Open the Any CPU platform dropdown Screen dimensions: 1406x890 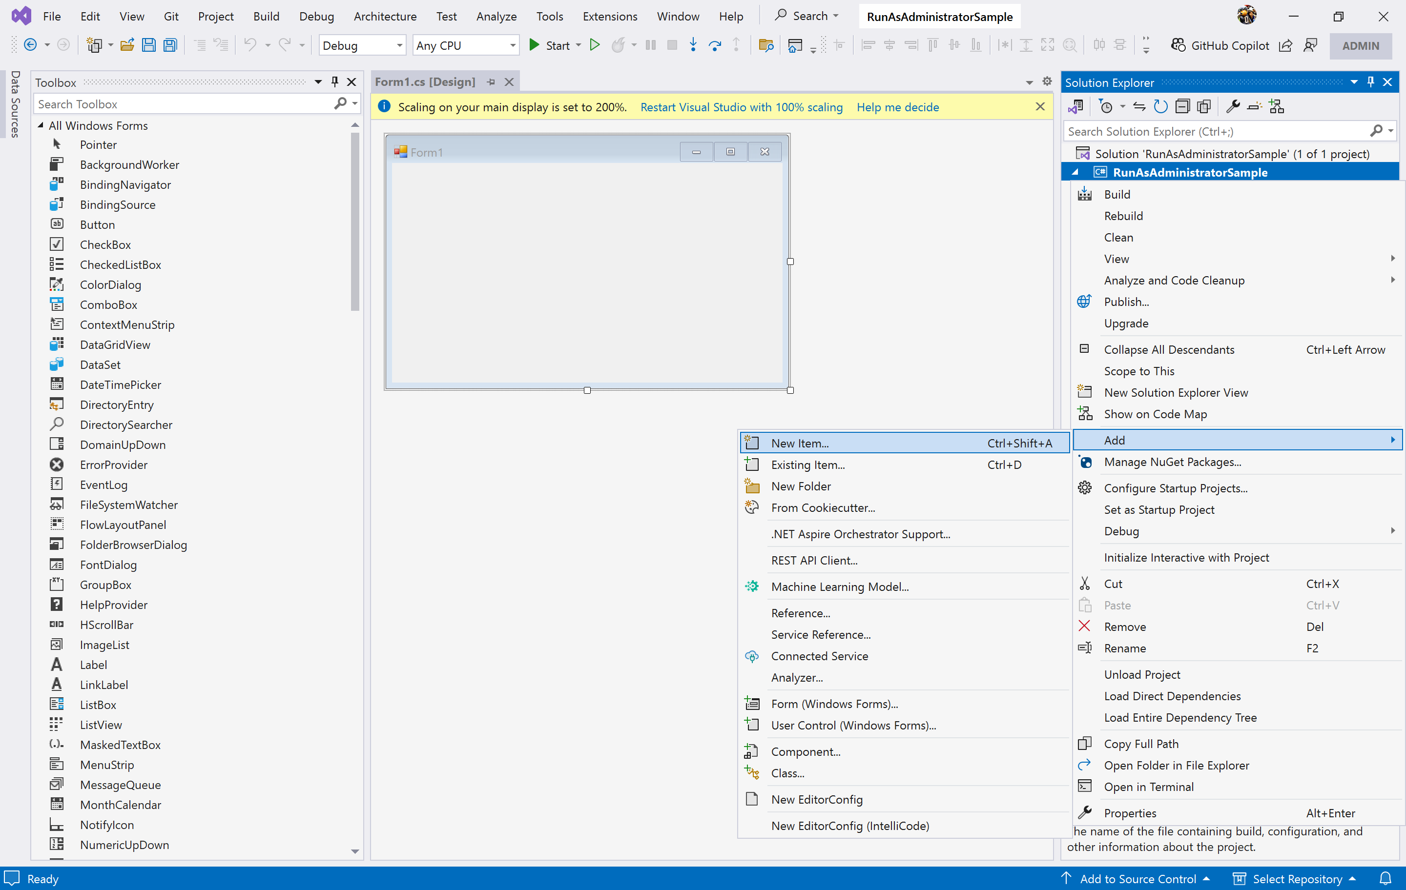point(512,45)
